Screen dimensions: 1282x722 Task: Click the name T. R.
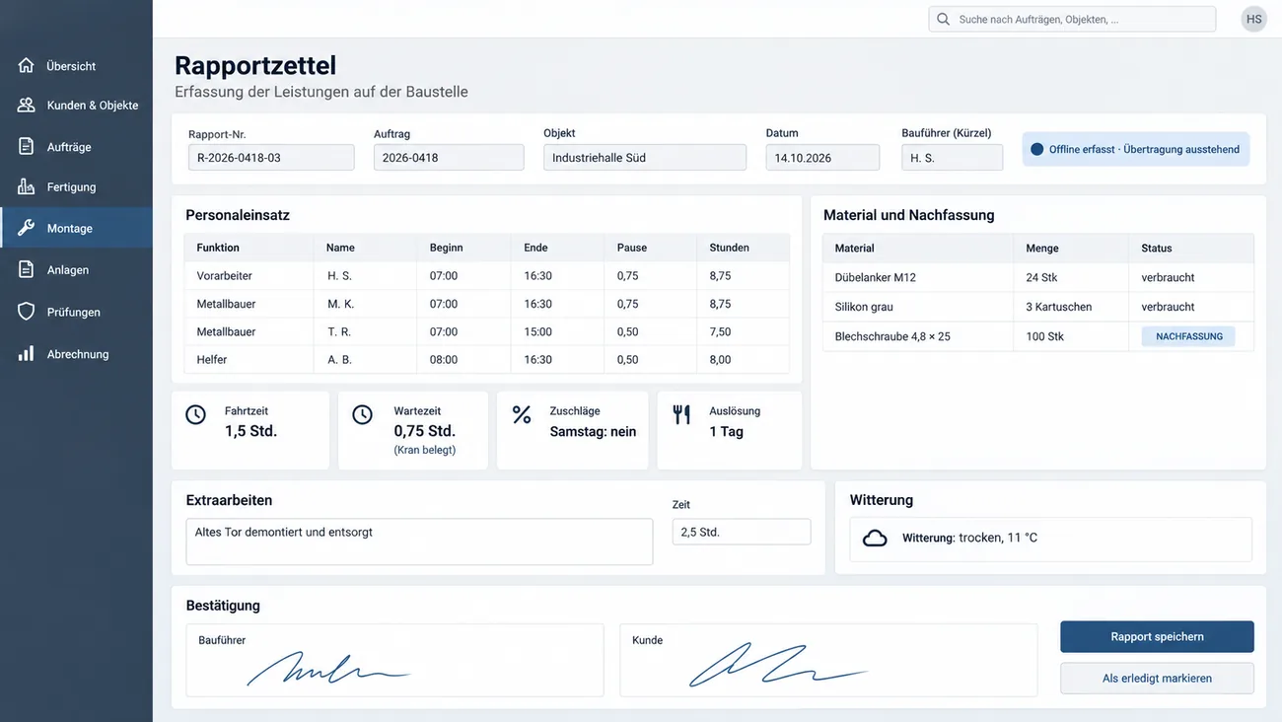(339, 332)
